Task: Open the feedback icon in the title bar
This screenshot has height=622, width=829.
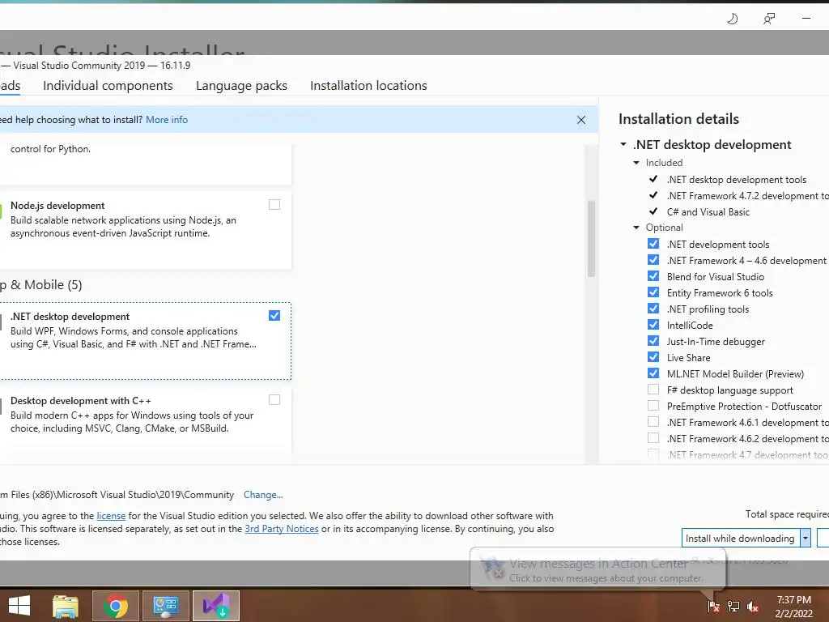Action: [769, 19]
